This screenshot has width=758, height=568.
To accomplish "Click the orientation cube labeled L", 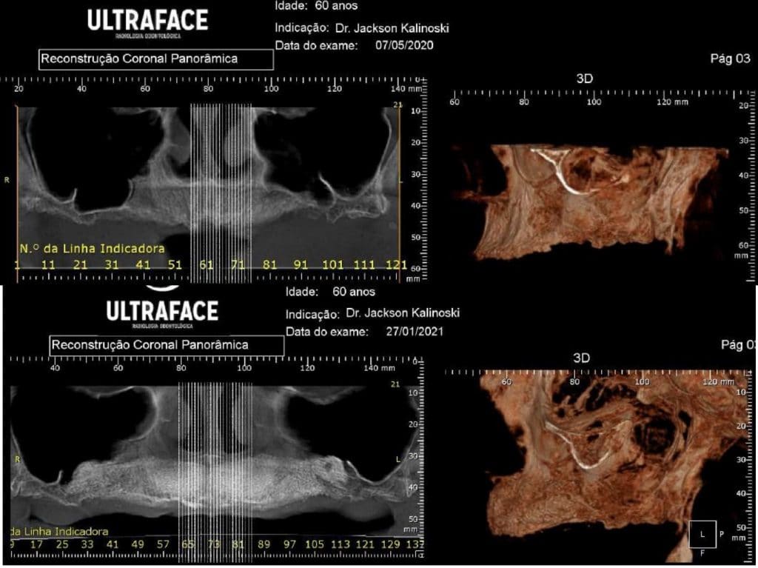I will (704, 532).
